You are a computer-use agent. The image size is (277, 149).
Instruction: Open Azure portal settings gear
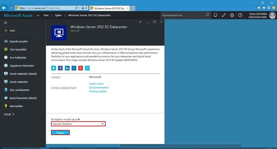pos(232,15)
